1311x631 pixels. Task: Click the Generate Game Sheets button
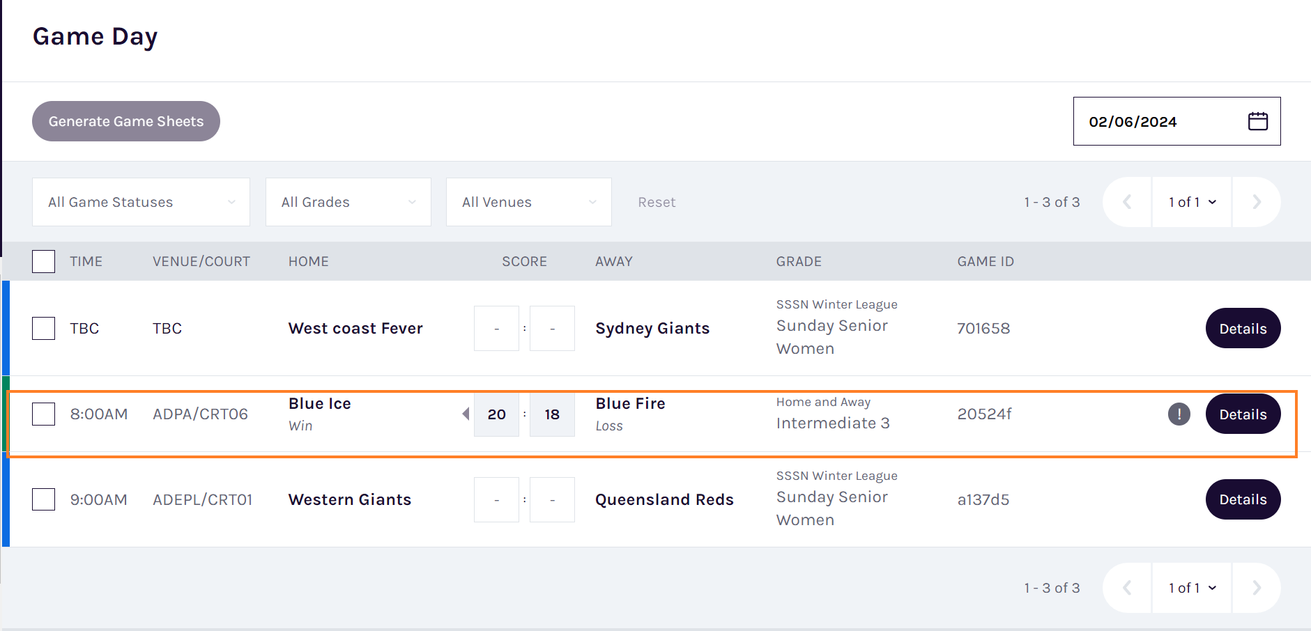(125, 120)
